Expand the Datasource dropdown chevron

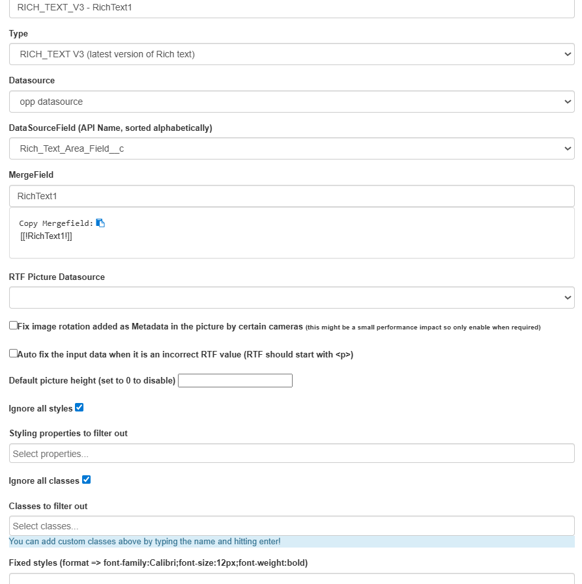point(568,102)
